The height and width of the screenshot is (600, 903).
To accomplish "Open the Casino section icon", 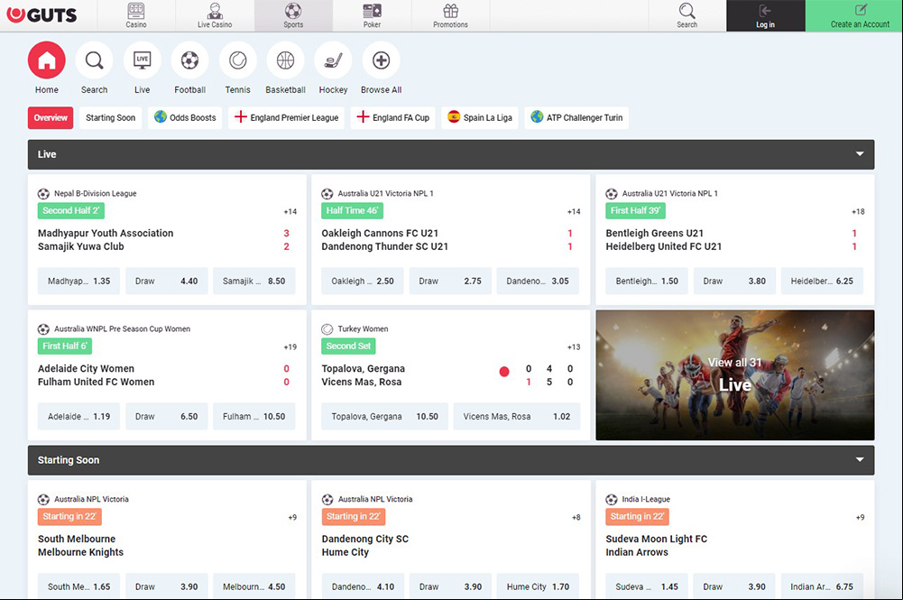I will pyautogui.click(x=136, y=15).
